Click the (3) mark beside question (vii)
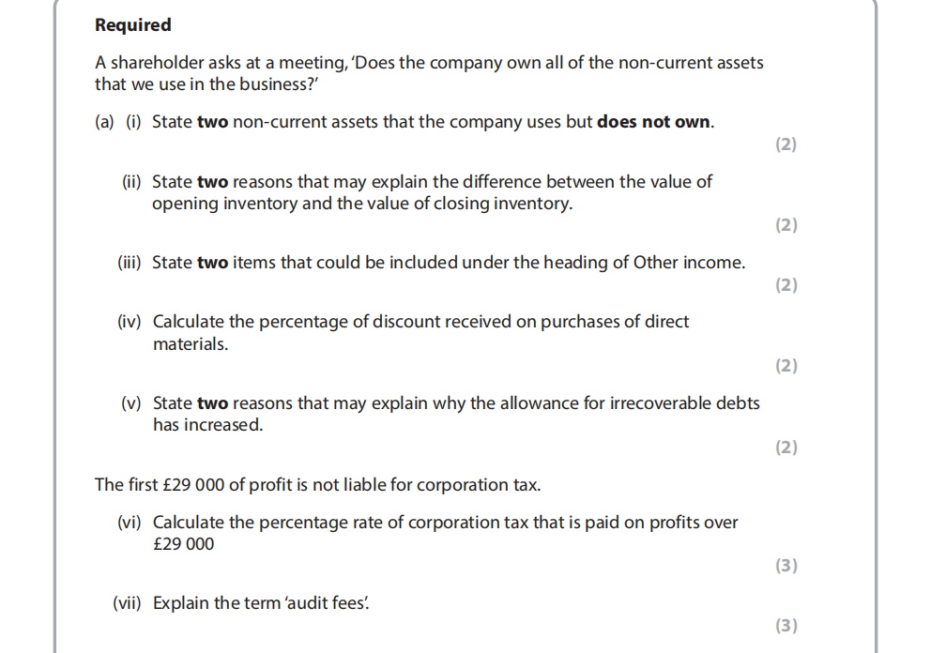The height and width of the screenshot is (653, 931). pos(786,626)
